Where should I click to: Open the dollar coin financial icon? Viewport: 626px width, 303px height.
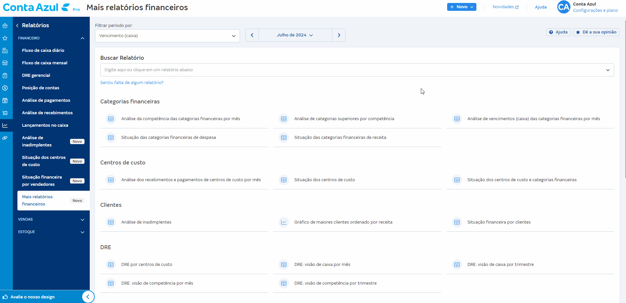click(x=5, y=88)
